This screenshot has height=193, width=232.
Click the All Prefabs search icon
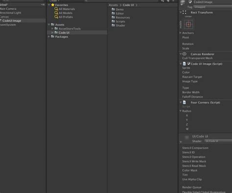click(56, 17)
